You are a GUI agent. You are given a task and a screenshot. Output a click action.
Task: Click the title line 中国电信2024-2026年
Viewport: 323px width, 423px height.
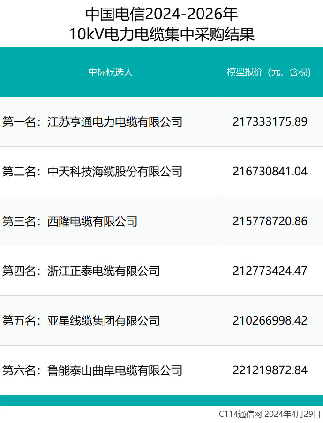click(x=161, y=14)
